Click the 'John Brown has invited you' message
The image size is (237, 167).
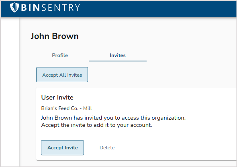(x=113, y=118)
